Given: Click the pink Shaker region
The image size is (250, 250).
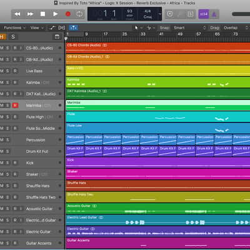Looking at the screenshot, I should 158,174.
